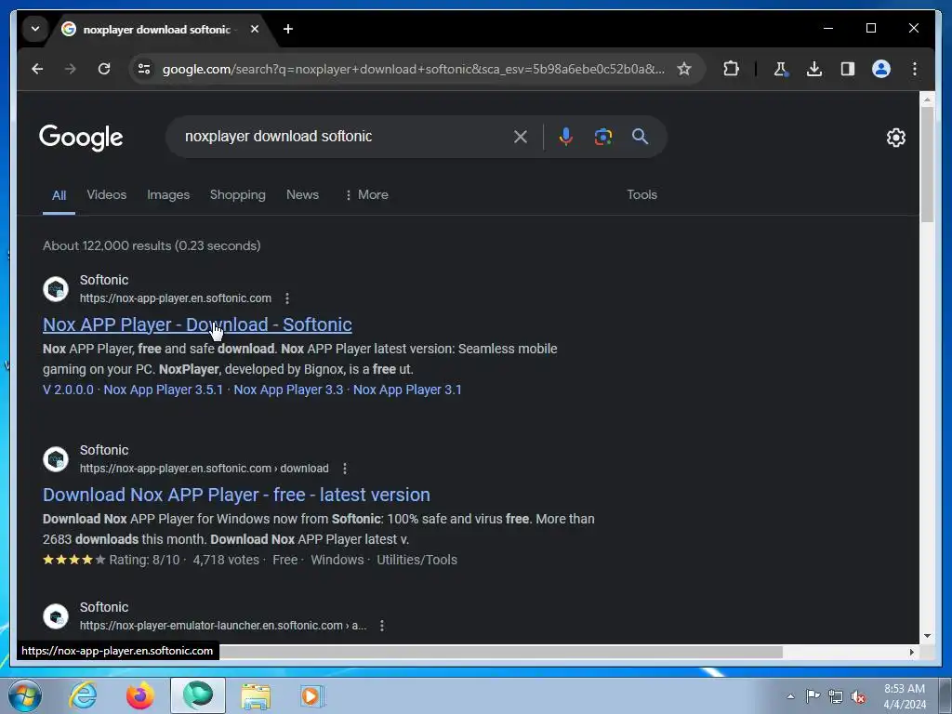Switch to the Videos tab
This screenshot has width=952, height=714.
(106, 195)
